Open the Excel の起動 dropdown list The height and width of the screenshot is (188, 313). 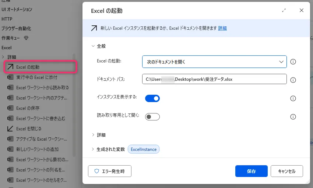click(x=214, y=62)
